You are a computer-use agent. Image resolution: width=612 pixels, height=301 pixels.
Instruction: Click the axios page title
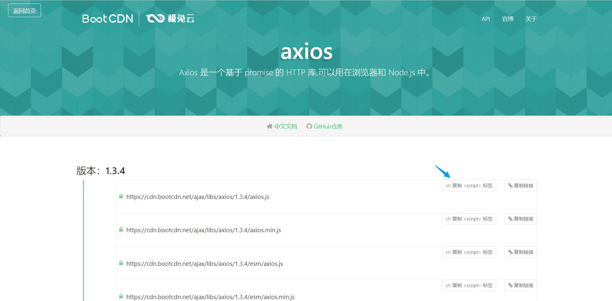pyautogui.click(x=306, y=51)
